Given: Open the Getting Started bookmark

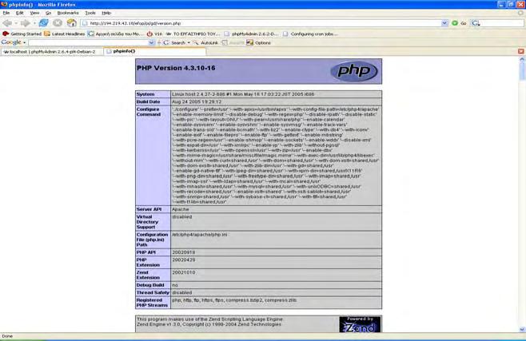Looking at the screenshot, I should tap(22, 34).
